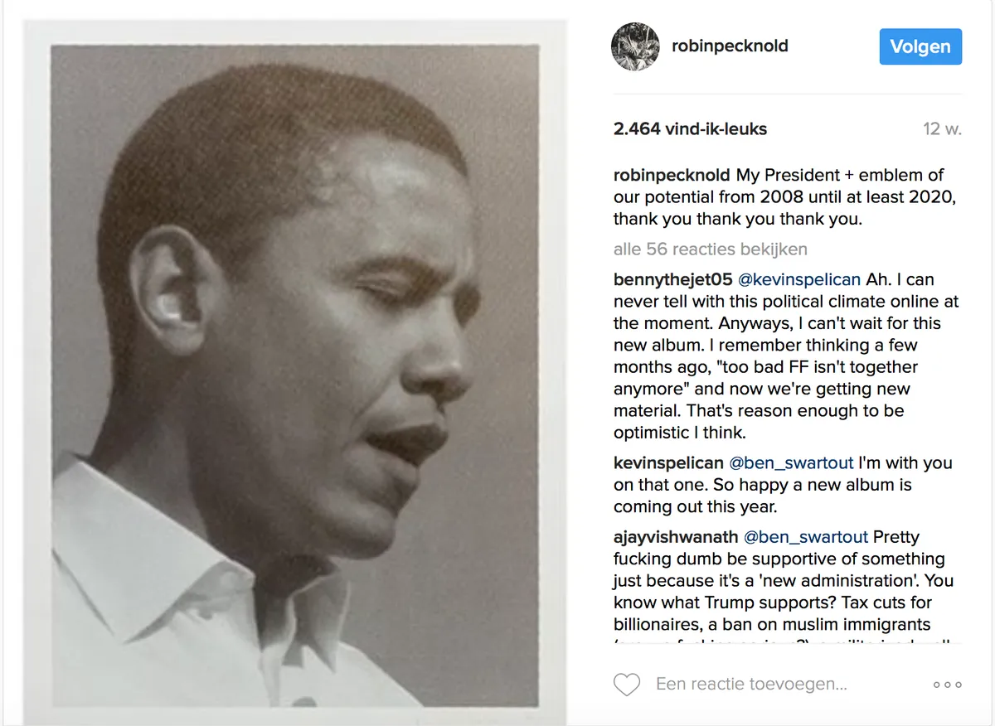Expand alle 56 reacties bekijken

click(x=710, y=249)
